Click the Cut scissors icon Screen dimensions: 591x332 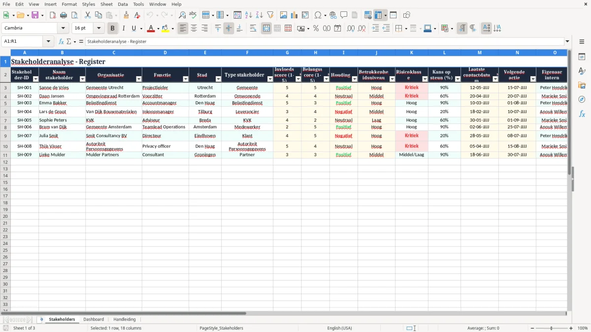coord(88,15)
